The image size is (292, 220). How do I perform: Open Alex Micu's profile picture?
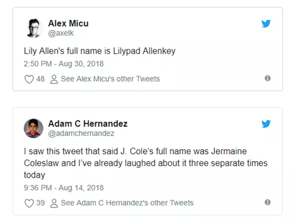click(x=34, y=28)
